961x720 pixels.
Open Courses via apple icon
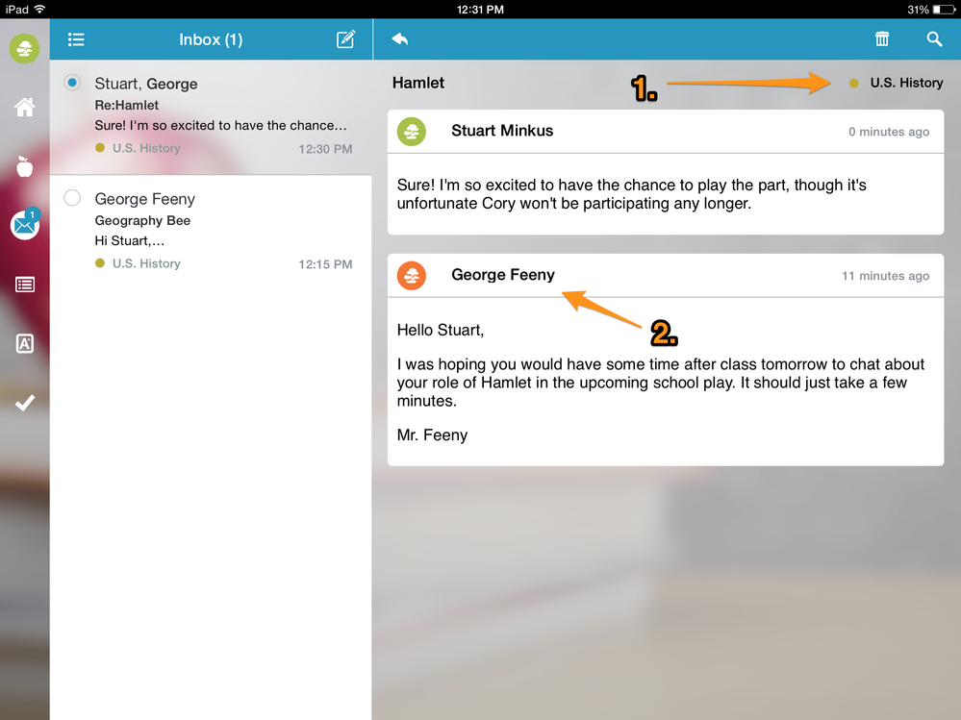pyautogui.click(x=24, y=166)
